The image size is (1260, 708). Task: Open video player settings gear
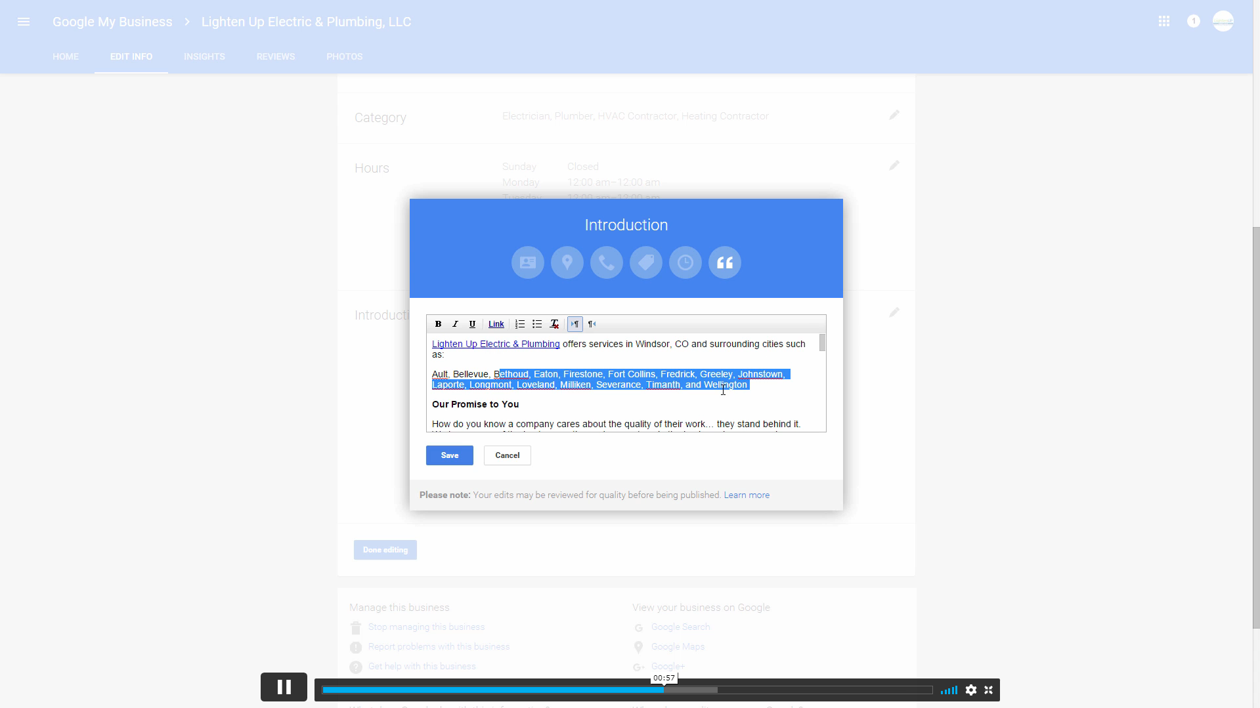pyautogui.click(x=971, y=690)
